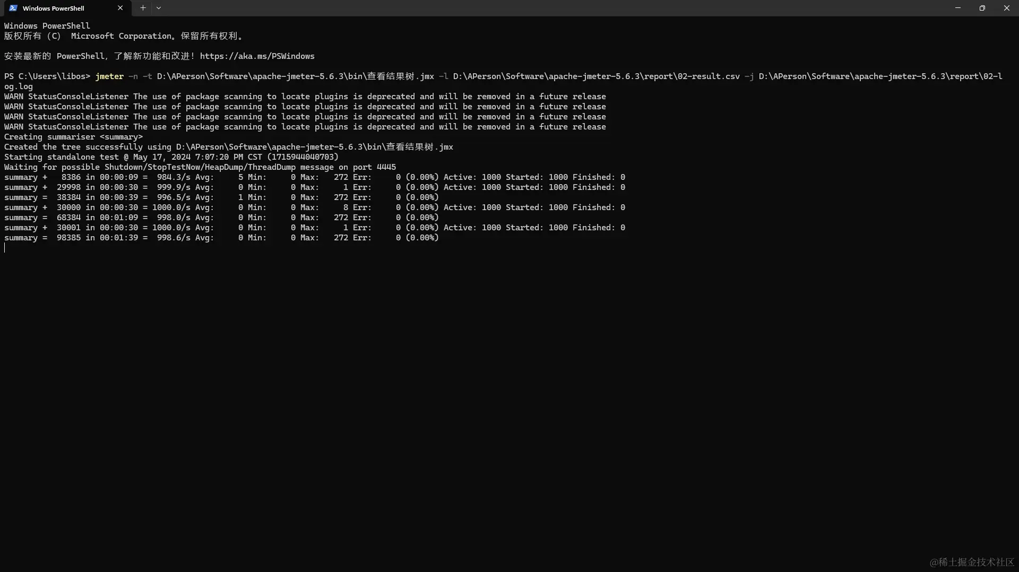
Task: Click the 'og.log' wrapped line
Action: pyautogui.click(x=19, y=86)
